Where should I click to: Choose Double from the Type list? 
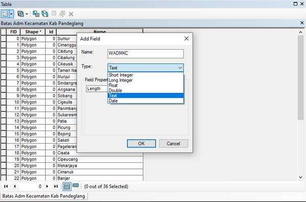click(145, 91)
